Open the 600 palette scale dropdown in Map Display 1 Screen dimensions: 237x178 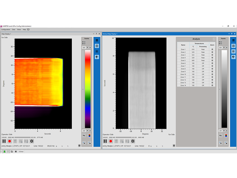tap(87, 47)
